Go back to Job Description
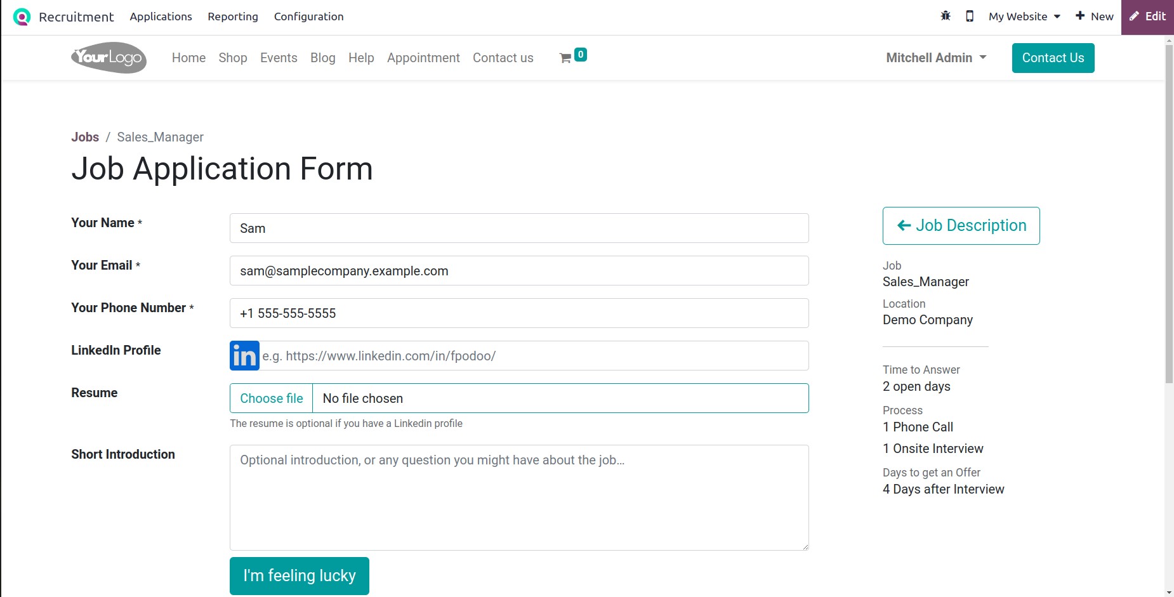Viewport: 1174px width, 597px height. tap(961, 226)
